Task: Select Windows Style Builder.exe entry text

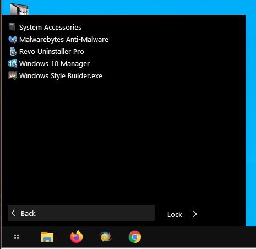Action: pos(61,76)
